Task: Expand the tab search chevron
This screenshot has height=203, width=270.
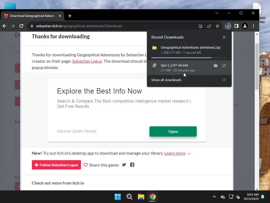Action: coord(217,13)
